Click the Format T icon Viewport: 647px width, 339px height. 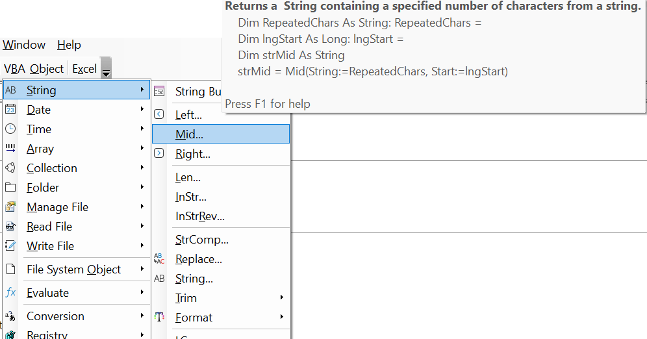[x=159, y=317]
